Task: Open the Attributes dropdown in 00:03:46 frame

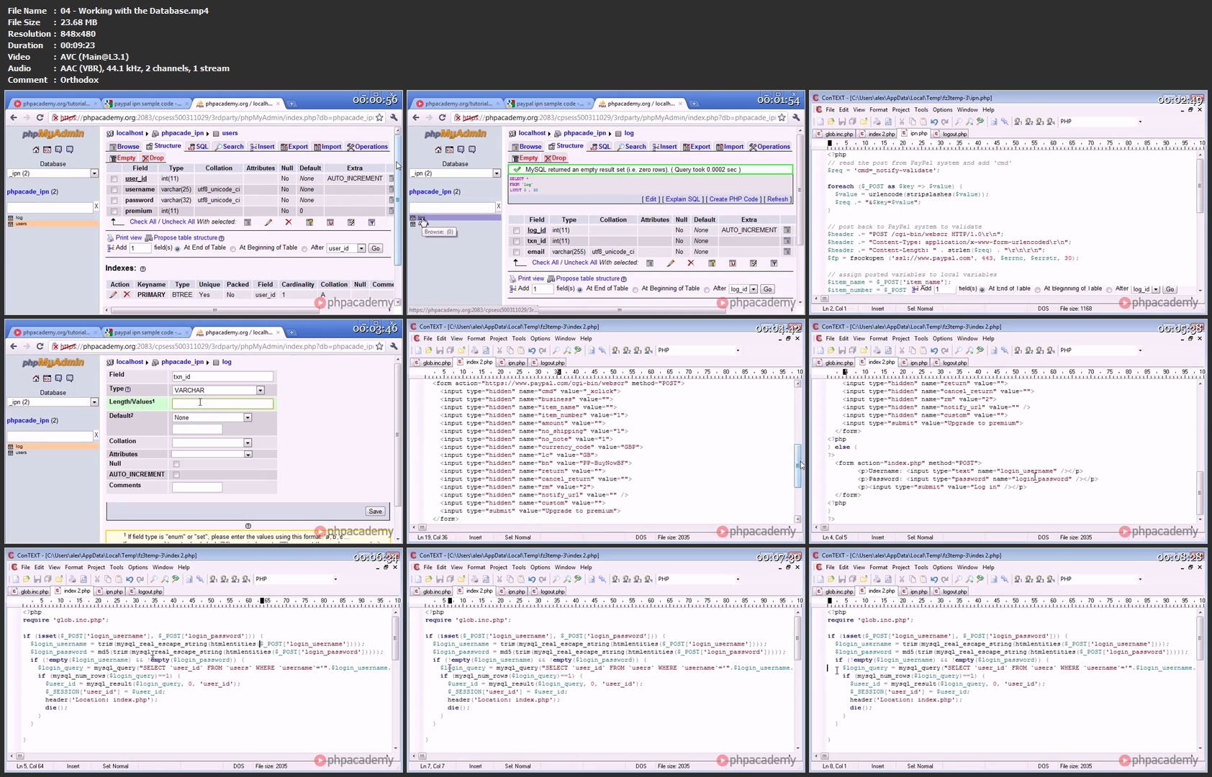Action: point(212,454)
